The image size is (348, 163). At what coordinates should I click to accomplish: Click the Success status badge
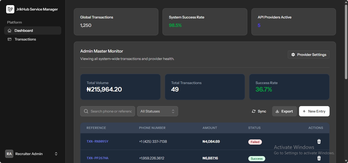point(257,159)
